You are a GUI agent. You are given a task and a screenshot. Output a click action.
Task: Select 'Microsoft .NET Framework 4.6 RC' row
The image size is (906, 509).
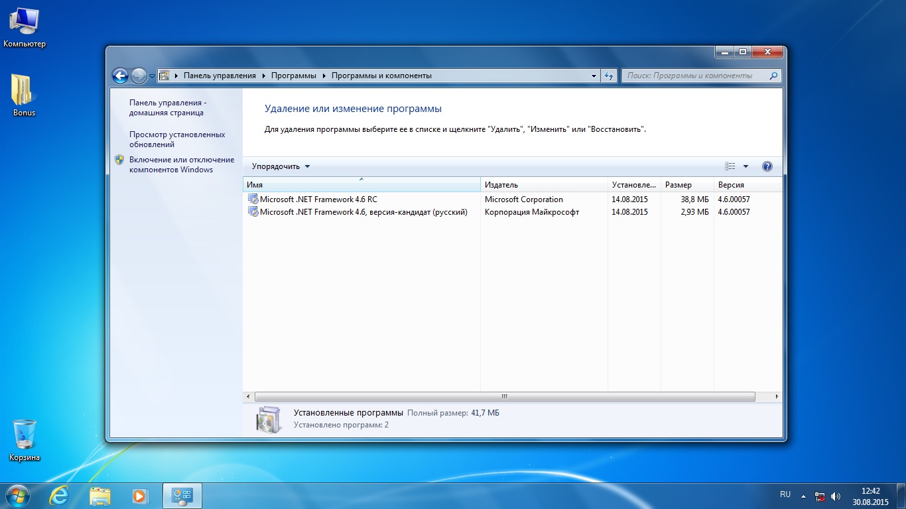(513, 199)
